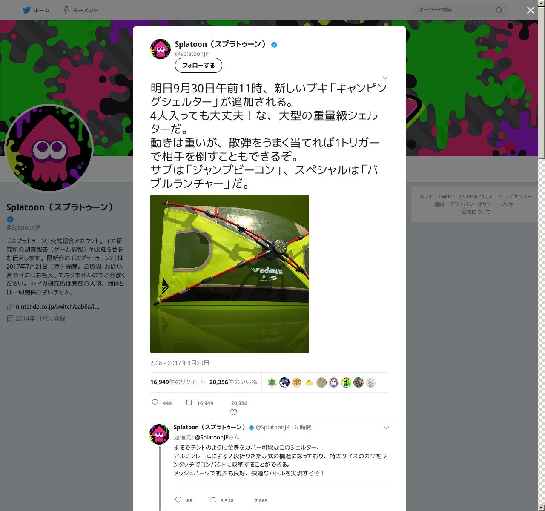Close the tweet overlay with X
The height and width of the screenshot is (511, 545).
click(x=531, y=10)
